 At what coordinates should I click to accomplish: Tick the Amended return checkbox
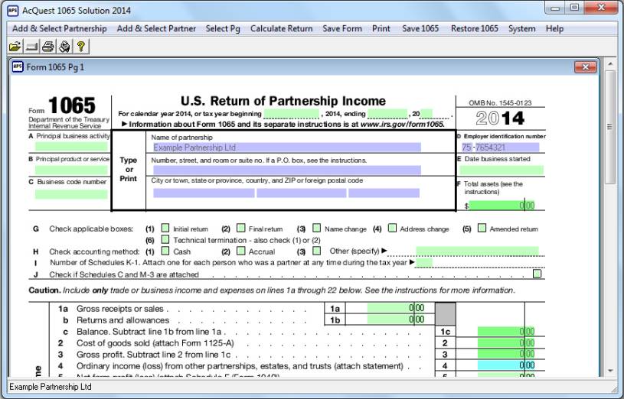click(x=482, y=228)
